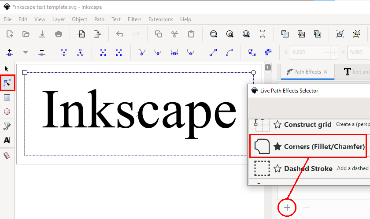Click the New document icon
Image resolution: width=370 pixels, height=219 pixels.
click(x=10, y=34)
